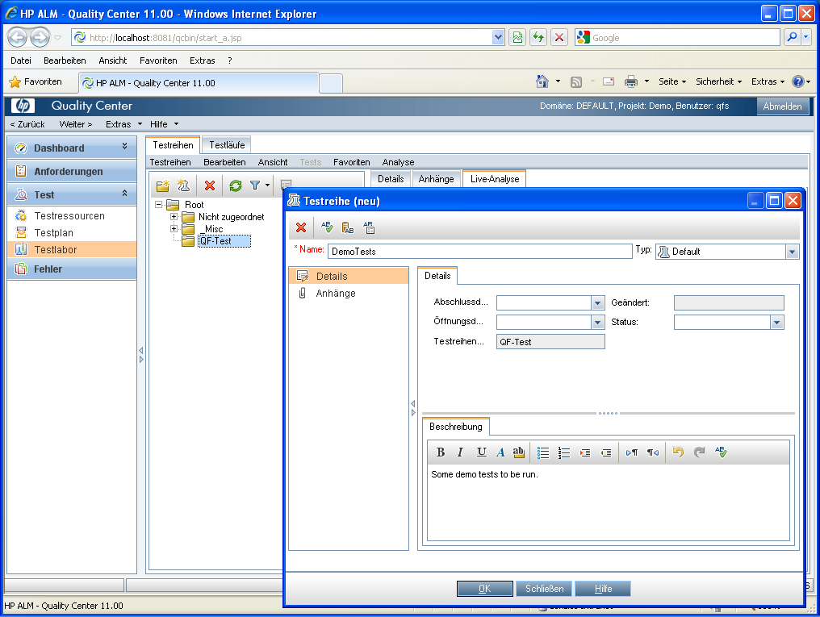
Task: Insert a numbered list in the description
Action: [563, 452]
